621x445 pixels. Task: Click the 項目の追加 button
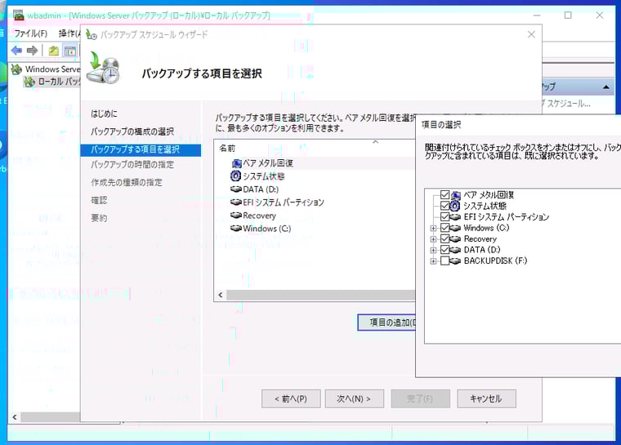tap(387, 323)
